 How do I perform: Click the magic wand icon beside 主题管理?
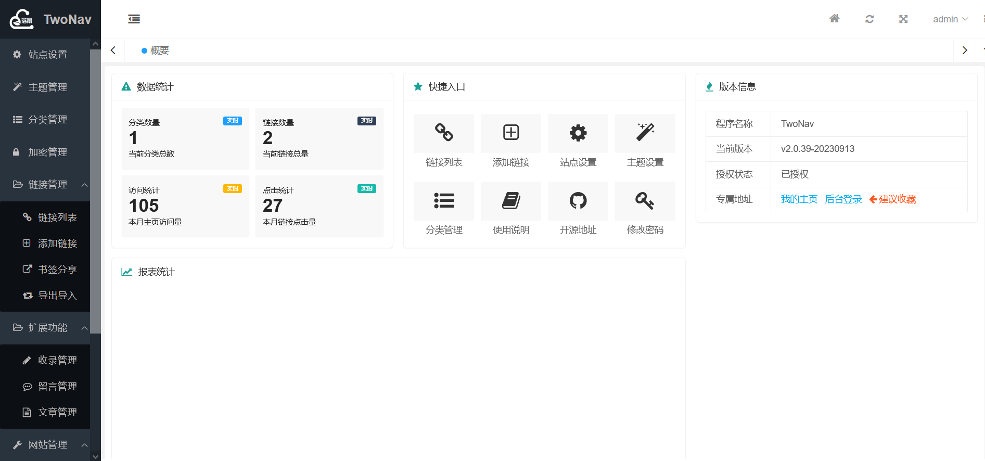(17, 87)
